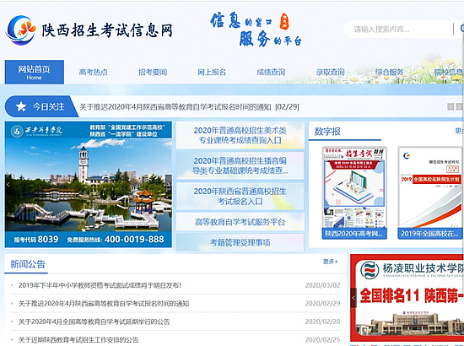The width and height of the screenshot is (464, 346).
Task: Click caption 2019年全国高校在... under cover
Action: pos(430,234)
